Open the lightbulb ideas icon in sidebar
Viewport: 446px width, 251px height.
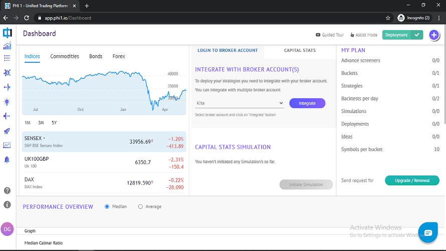tap(7, 102)
